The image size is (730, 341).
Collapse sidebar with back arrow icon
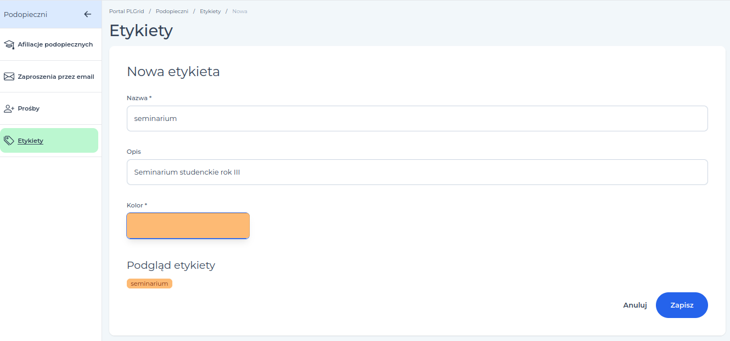87,14
